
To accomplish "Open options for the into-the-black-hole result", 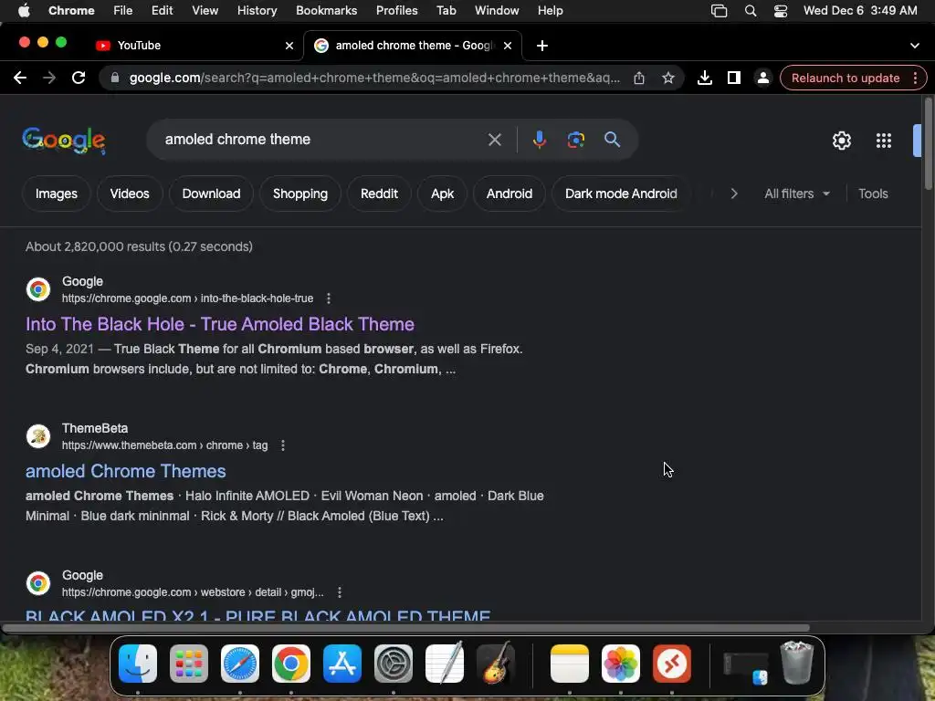I will [x=329, y=298].
